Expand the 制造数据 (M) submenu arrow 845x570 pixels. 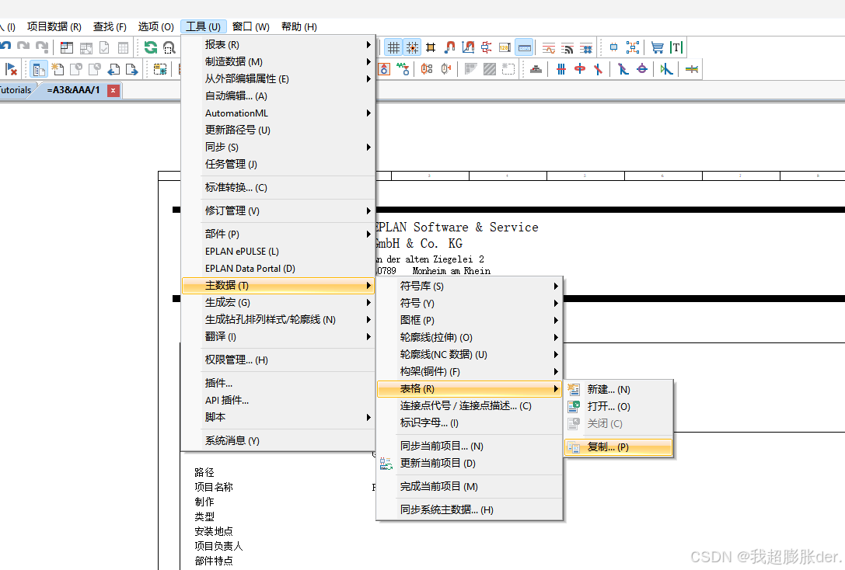click(368, 62)
